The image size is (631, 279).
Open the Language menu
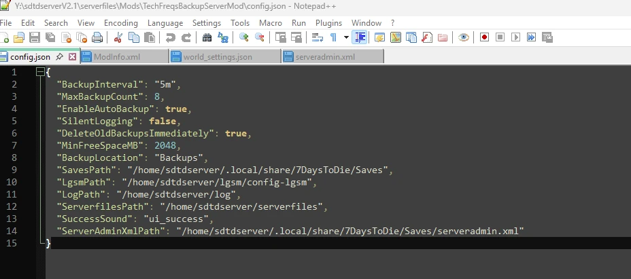coord(165,23)
